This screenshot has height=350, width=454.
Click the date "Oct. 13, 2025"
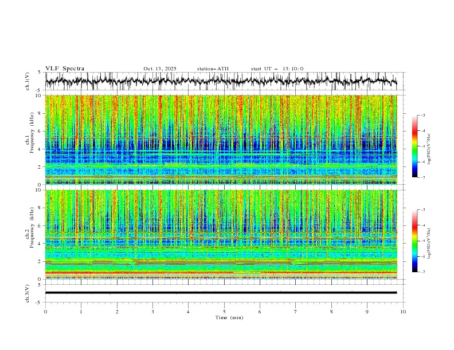pos(160,69)
